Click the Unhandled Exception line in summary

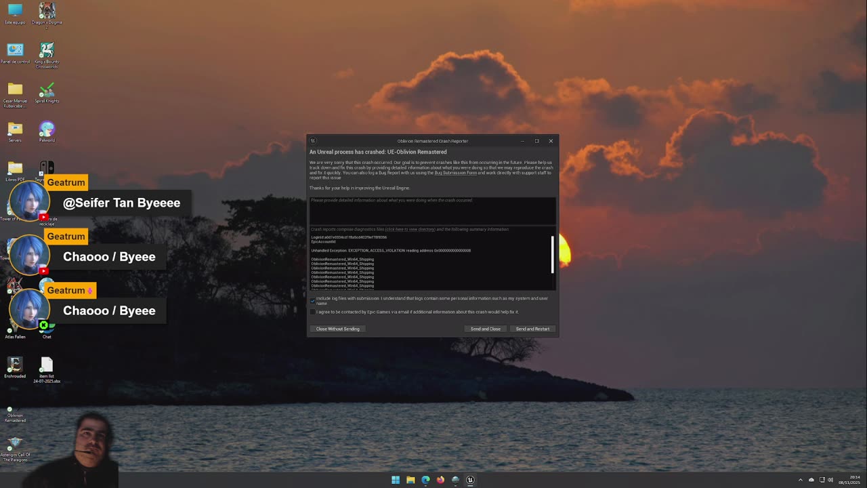coord(391,251)
